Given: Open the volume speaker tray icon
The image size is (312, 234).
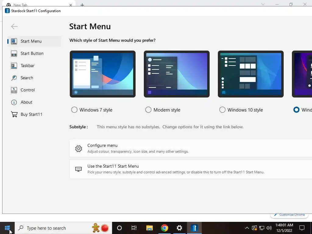Looking at the screenshot, I should (x=269, y=228).
